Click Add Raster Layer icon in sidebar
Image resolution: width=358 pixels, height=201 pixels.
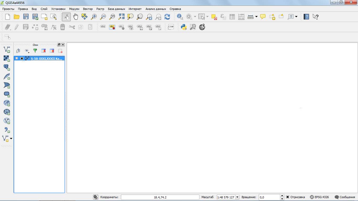coord(7,58)
